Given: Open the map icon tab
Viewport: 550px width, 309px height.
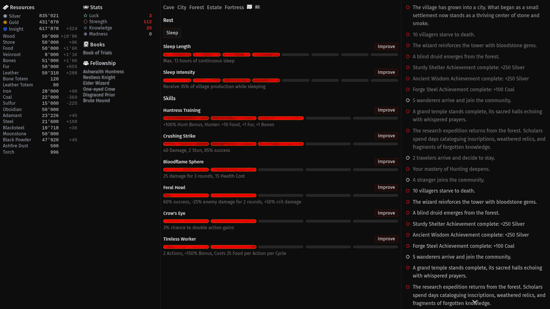Looking at the screenshot, I should click(x=250, y=7).
